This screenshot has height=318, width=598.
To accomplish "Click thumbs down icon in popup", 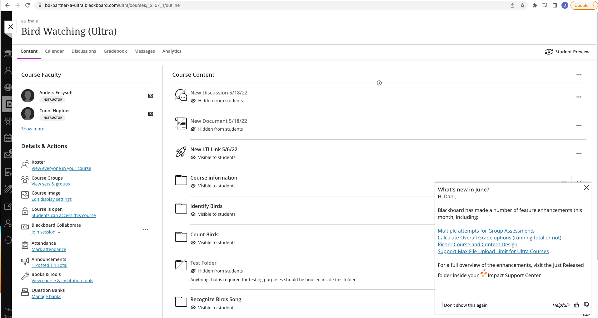I will [586, 305].
